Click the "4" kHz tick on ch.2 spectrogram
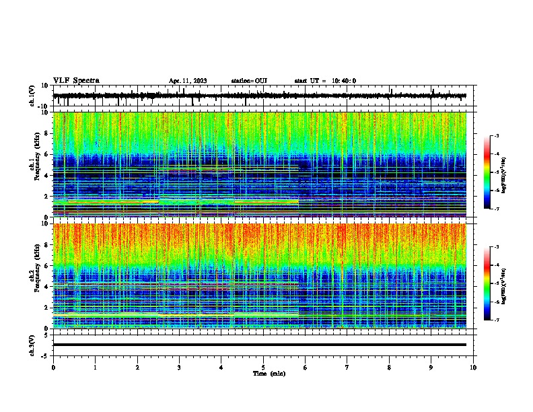This screenshot has width=533, height=412. point(47,287)
